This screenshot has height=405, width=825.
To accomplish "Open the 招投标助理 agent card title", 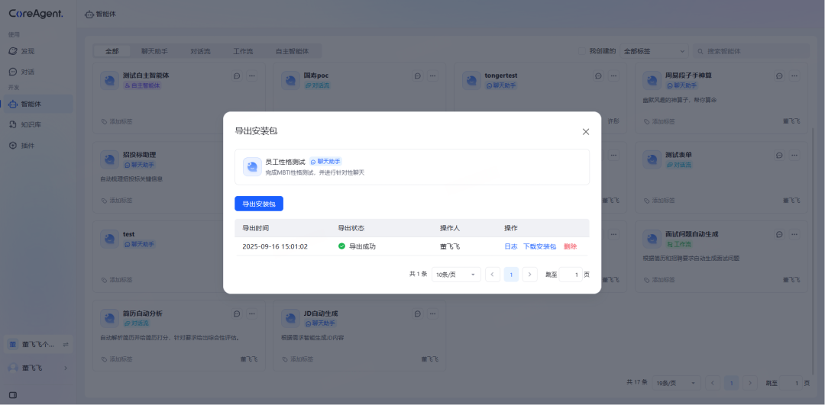I will point(140,155).
